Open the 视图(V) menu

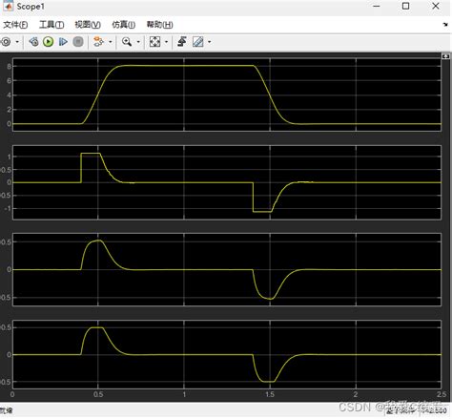88,25
